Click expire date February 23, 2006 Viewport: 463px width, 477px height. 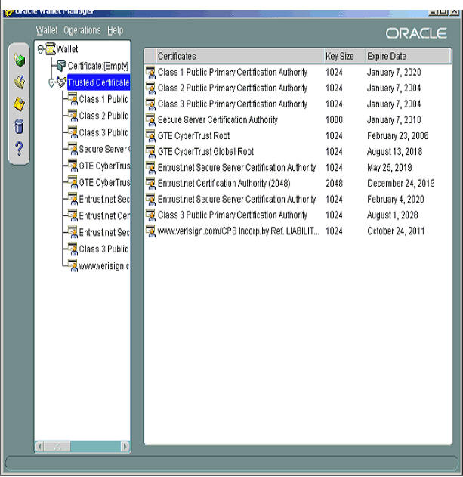[397, 135]
